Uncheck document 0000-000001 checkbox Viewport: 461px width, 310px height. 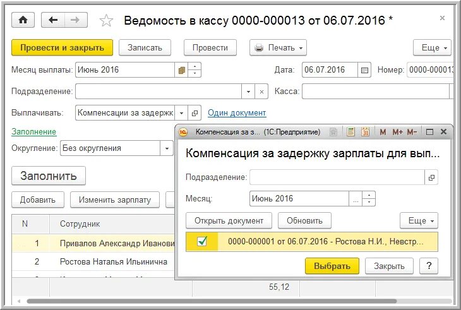202,241
